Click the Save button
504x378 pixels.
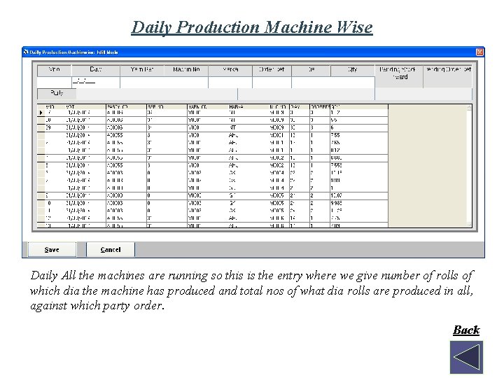pyautogui.click(x=52, y=249)
